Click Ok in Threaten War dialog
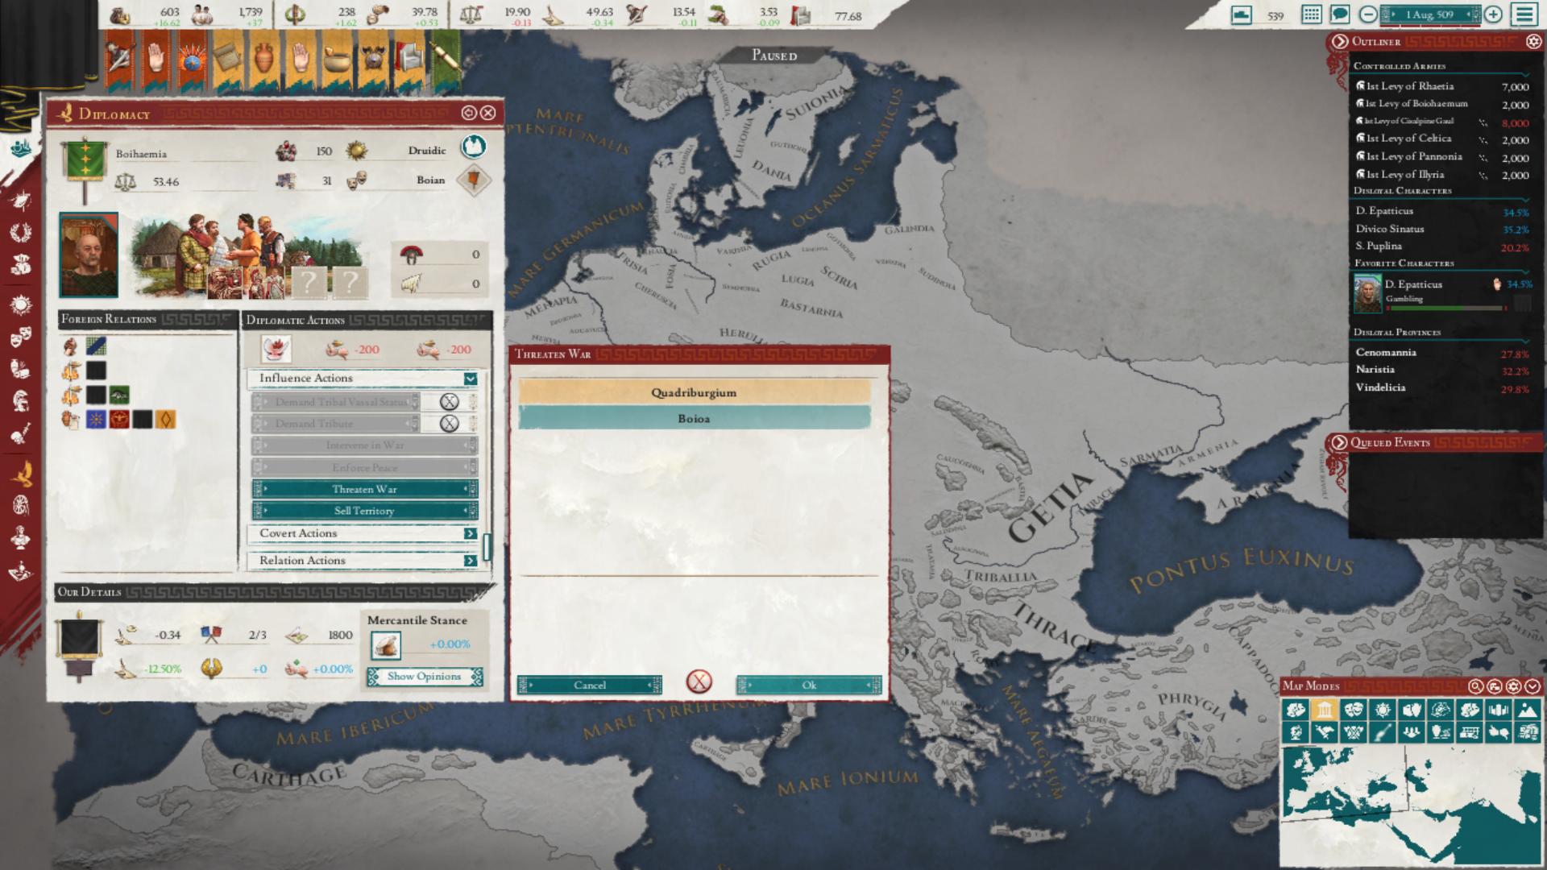Viewport: 1547px width, 870px height. 809,686
